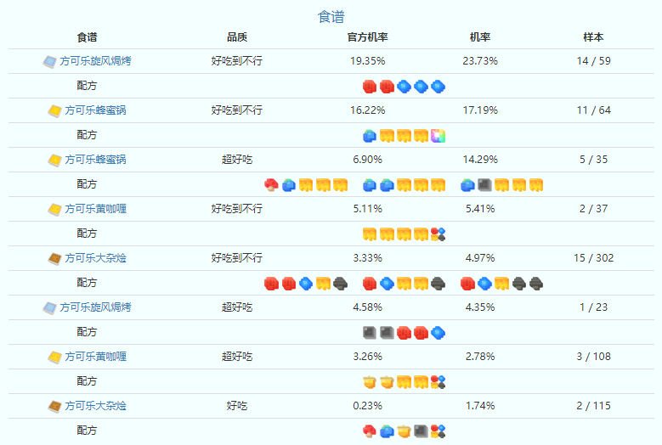Select the 1 / 23 sample value
The image size is (662, 445).
593,307
